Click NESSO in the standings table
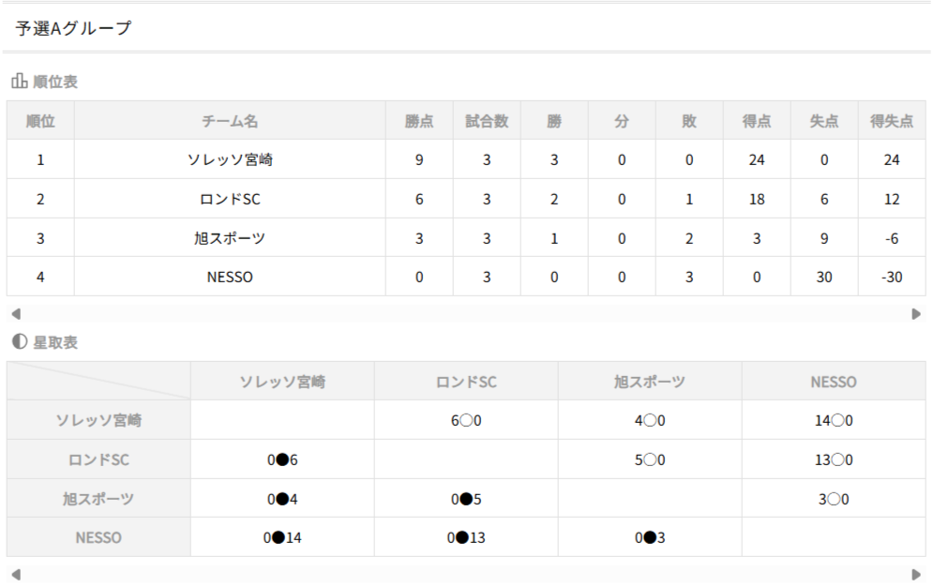933x587 pixels. (230, 277)
